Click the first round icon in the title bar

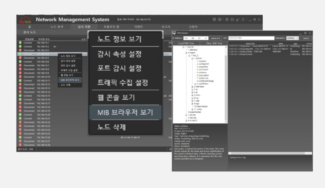click(x=214, y=19)
